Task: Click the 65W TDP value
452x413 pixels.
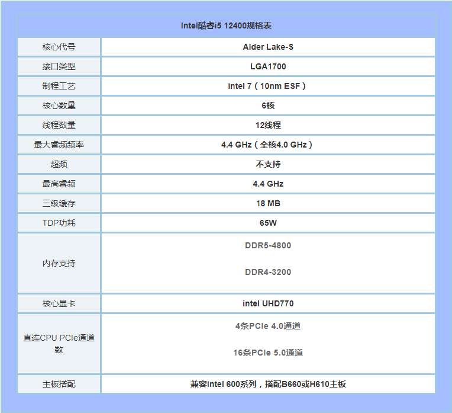Action: [x=268, y=223]
